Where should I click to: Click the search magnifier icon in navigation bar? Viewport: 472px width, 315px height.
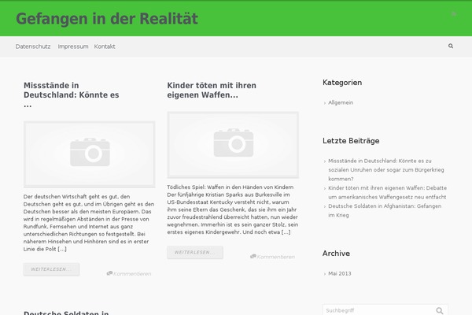[x=451, y=46]
